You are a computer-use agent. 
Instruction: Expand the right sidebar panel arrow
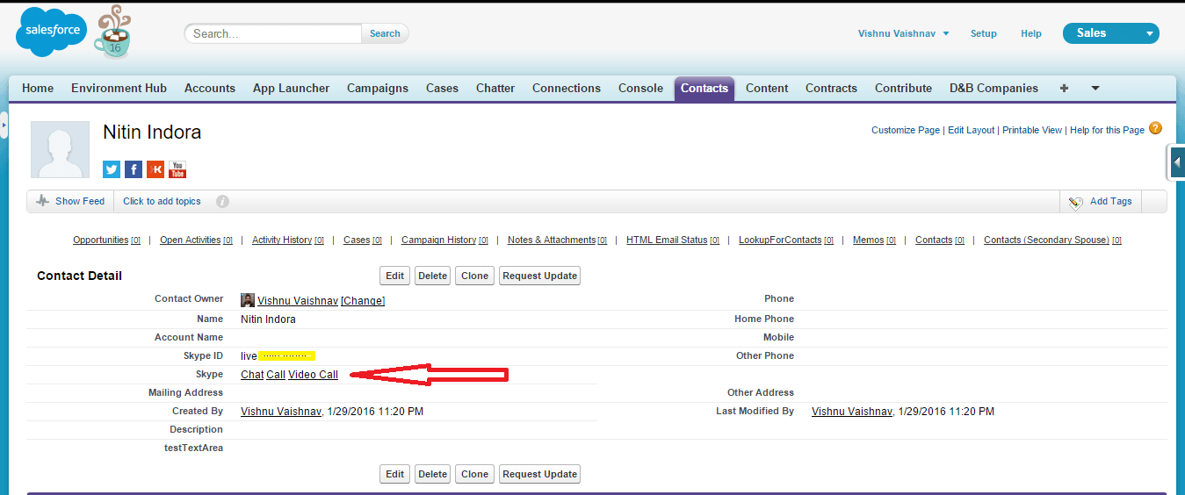1177,162
